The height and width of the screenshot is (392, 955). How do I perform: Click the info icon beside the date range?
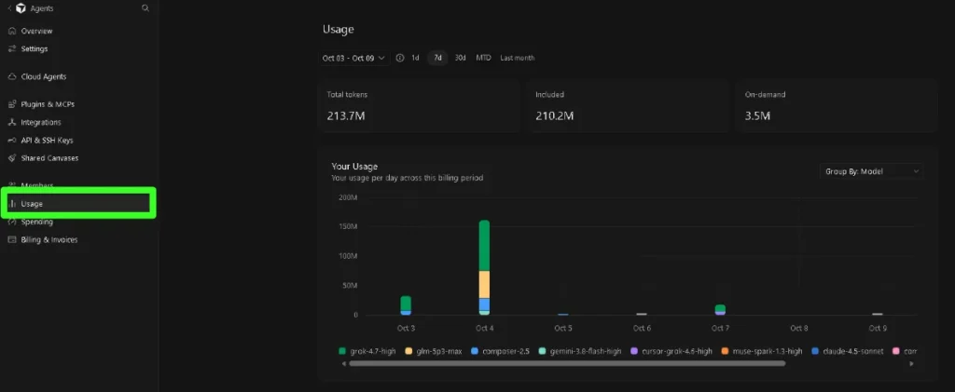tap(400, 58)
